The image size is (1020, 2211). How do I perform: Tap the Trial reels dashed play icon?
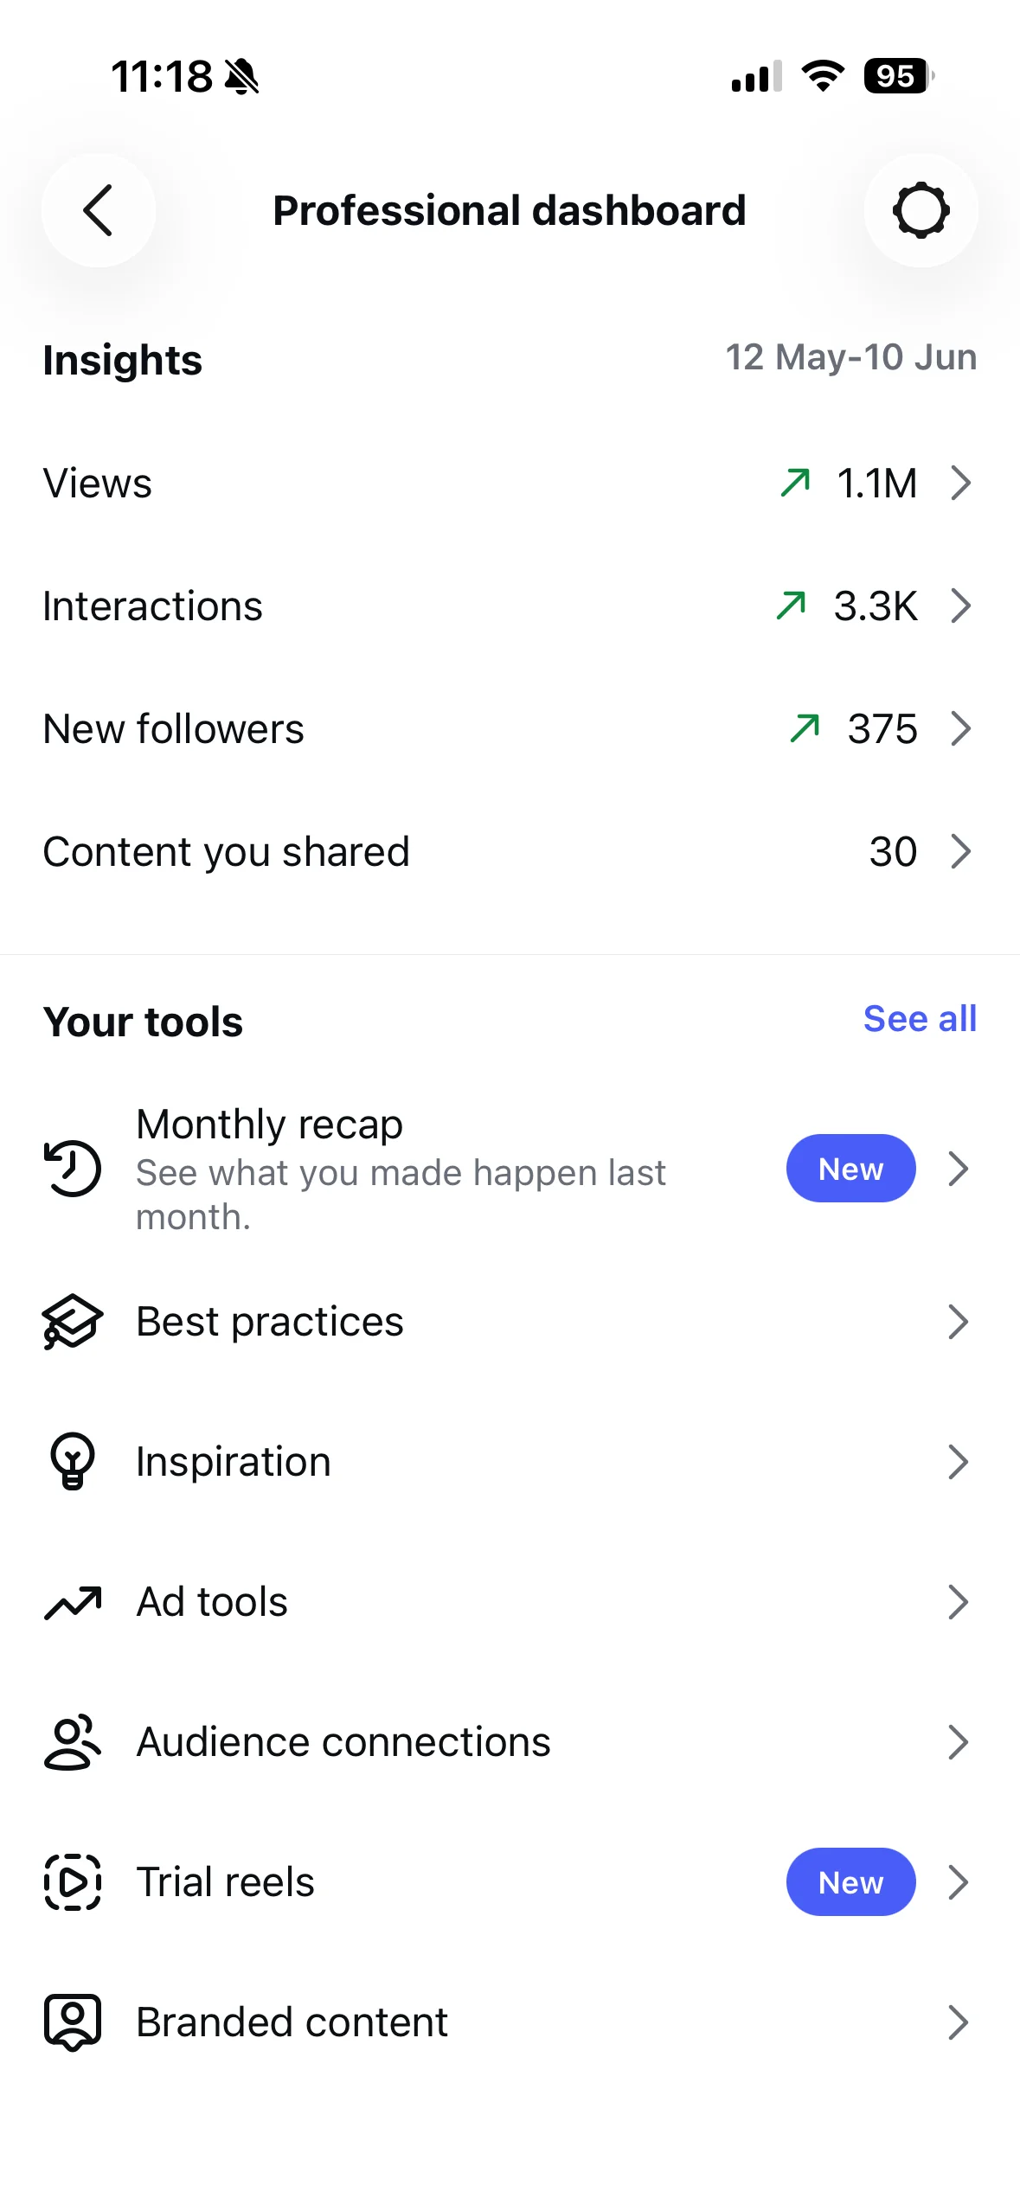[73, 1882]
